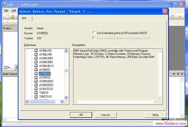Confirm device selection with OK
This screenshot has width=188, height=127.
pos(81,115)
